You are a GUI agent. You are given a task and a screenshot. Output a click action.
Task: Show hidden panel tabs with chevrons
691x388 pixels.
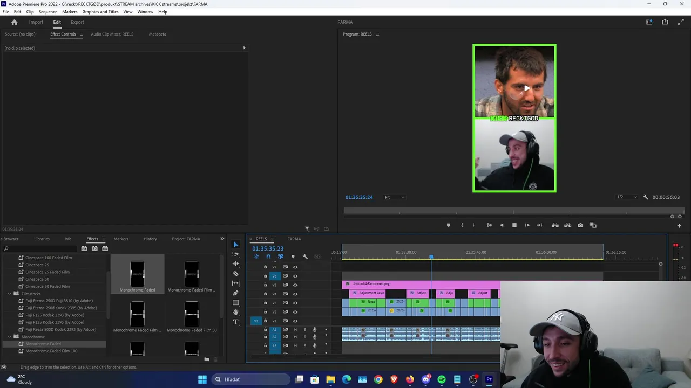point(222,239)
